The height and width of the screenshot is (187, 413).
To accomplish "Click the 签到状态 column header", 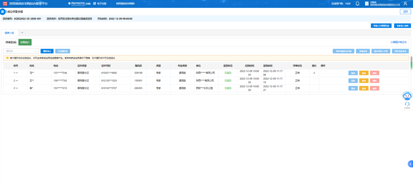I will (x=228, y=66).
